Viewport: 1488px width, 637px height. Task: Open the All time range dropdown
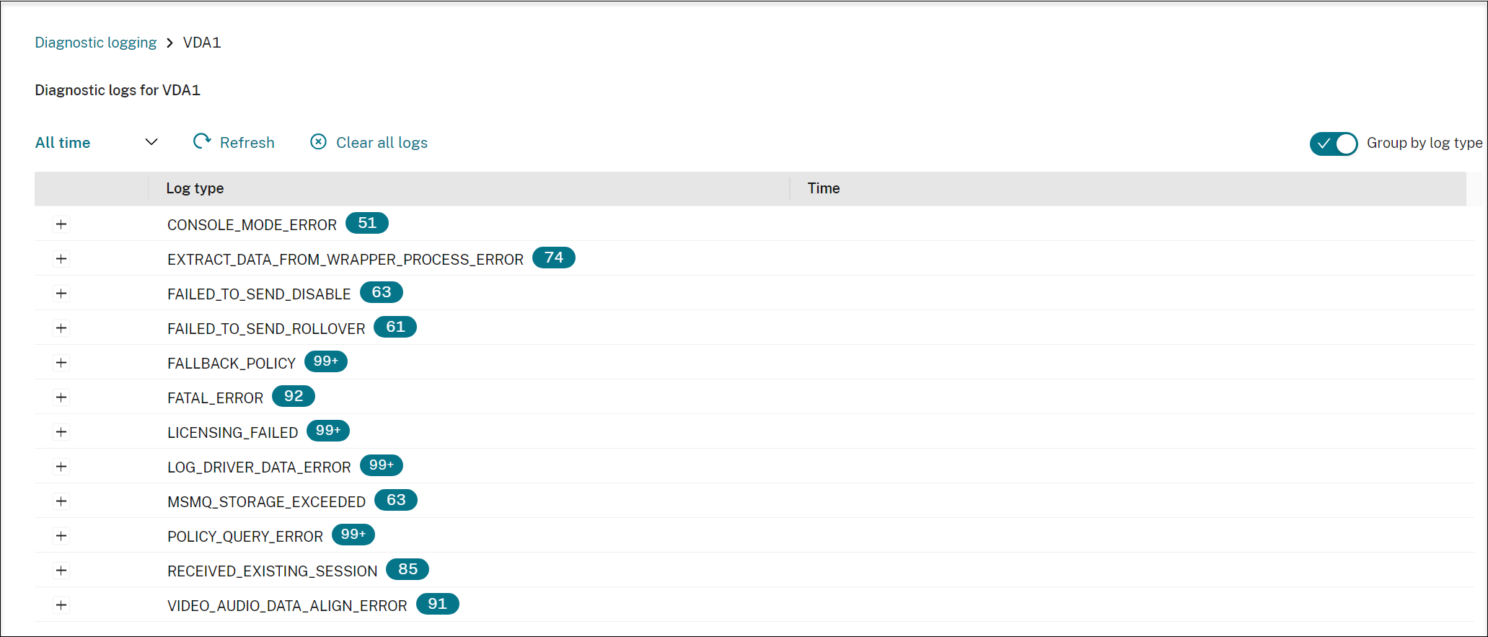pyautogui.click(x=97, y=142)
